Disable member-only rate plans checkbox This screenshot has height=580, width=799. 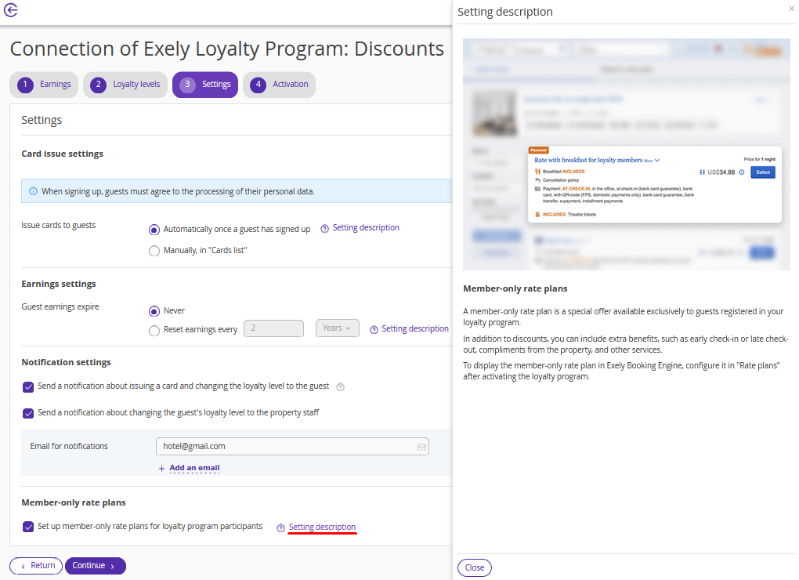(28, 527)
